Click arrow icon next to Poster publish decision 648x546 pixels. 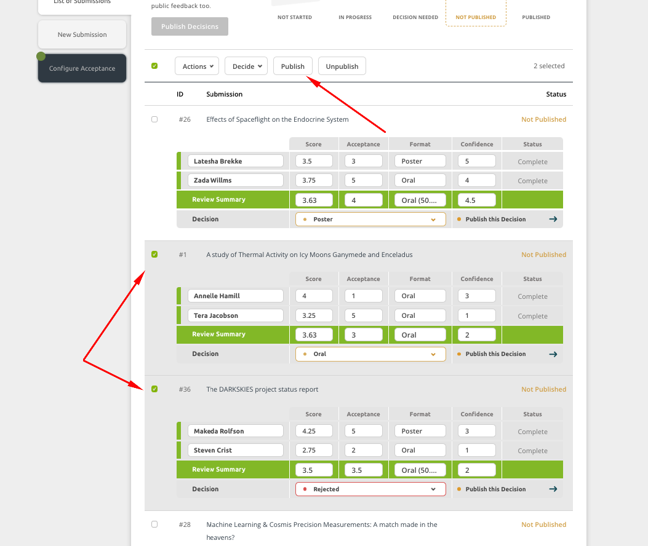[553, 220]
